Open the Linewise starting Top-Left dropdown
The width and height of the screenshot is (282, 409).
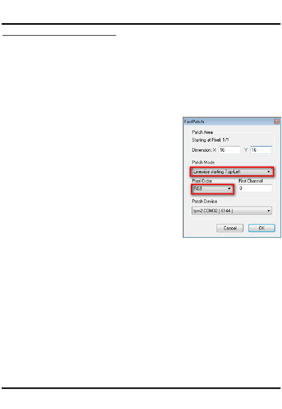(232, 172)
